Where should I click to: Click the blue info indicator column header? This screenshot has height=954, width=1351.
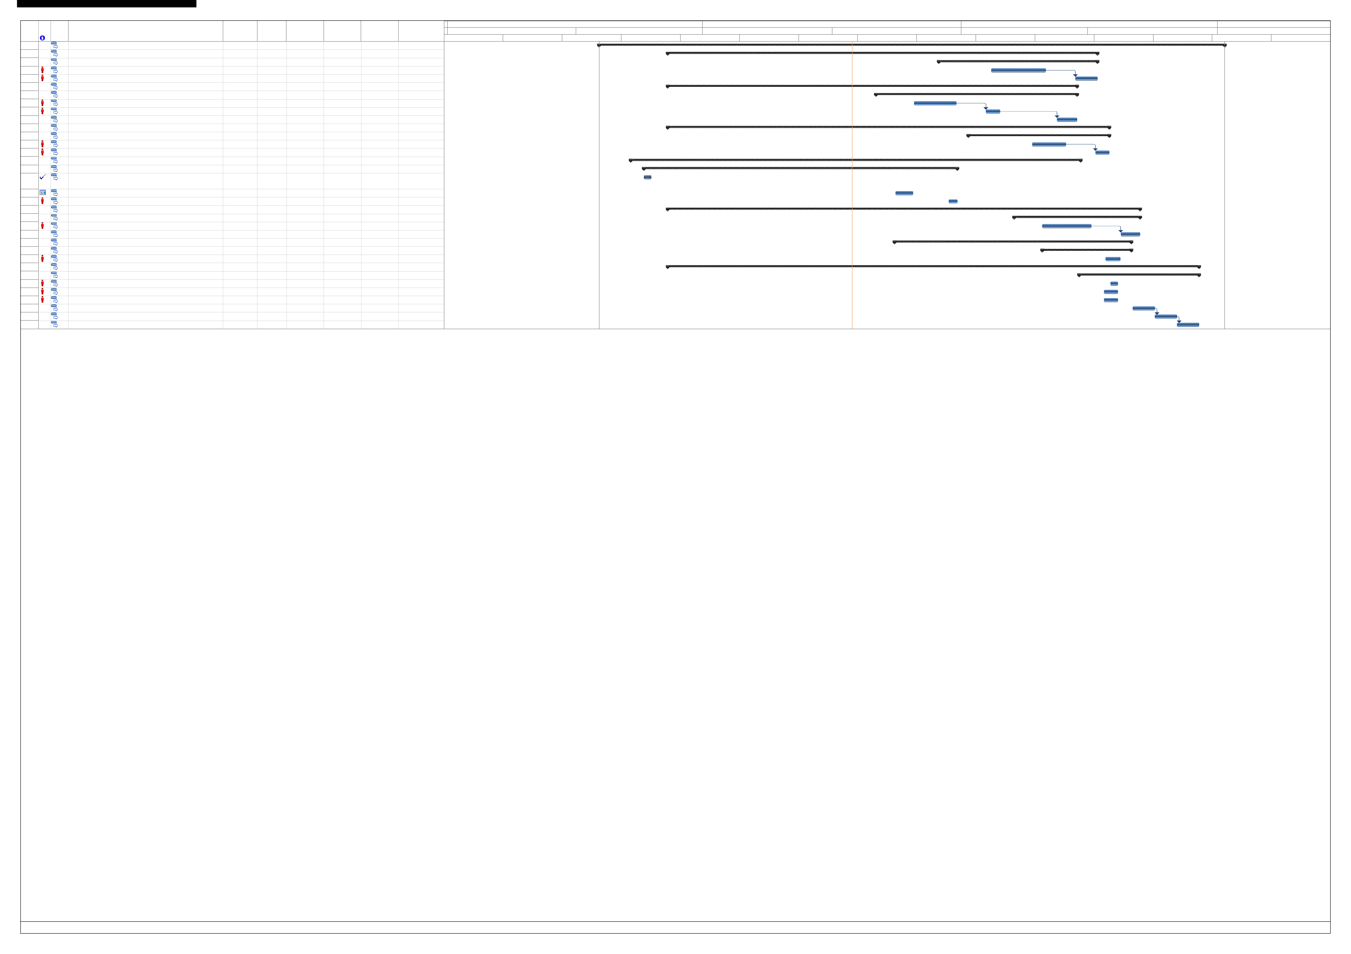pyautogui.click(x=42, y=38)
